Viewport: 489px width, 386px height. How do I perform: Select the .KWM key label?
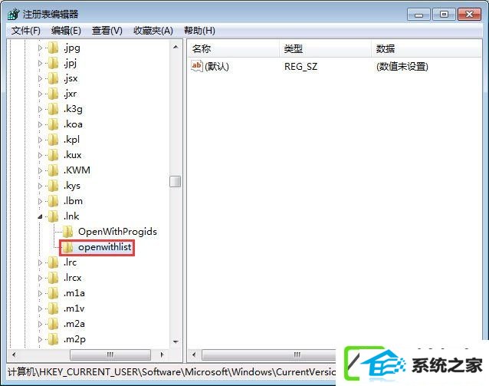point(77,170)
